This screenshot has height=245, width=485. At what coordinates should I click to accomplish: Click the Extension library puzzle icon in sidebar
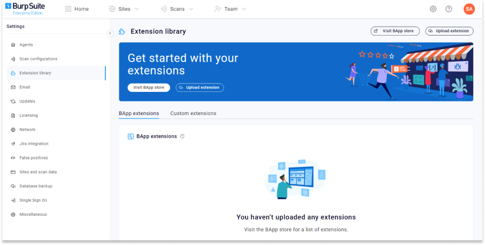click(x=13, y=73)
